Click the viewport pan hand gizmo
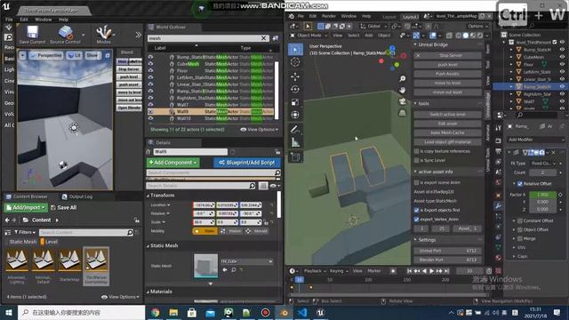This screenshot has height=320, width=569. [x=403, y=90]
